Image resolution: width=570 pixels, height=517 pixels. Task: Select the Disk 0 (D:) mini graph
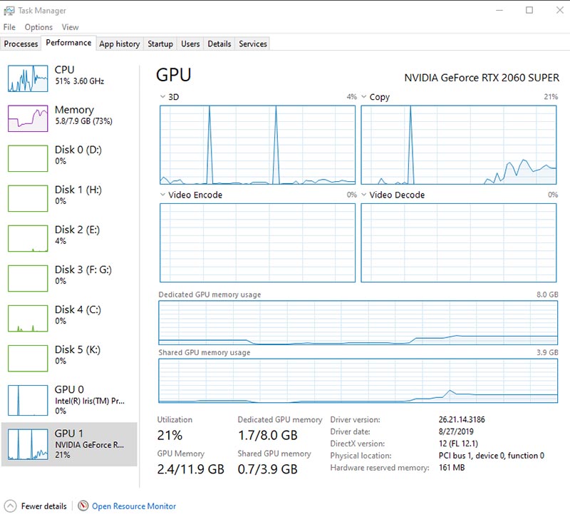point(28,158)
